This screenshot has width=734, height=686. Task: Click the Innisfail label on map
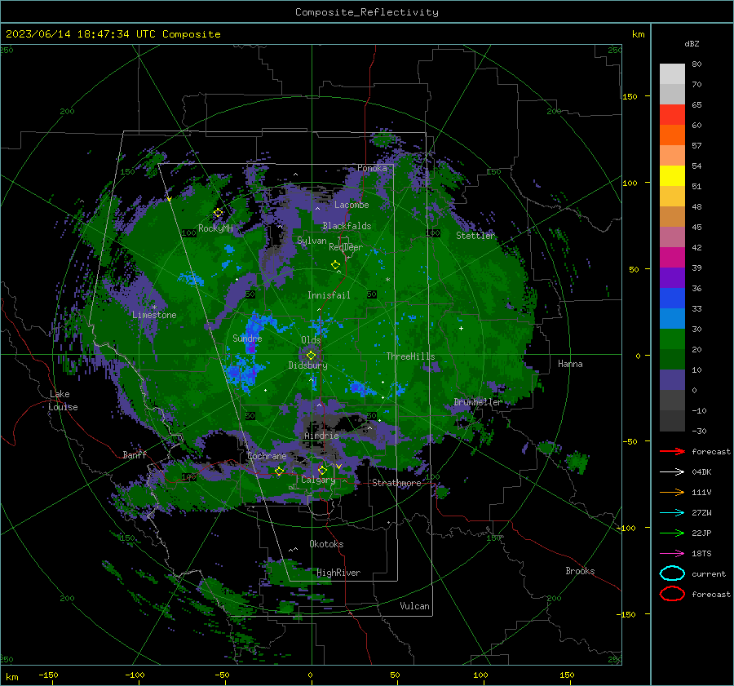(x=329, y=295)
